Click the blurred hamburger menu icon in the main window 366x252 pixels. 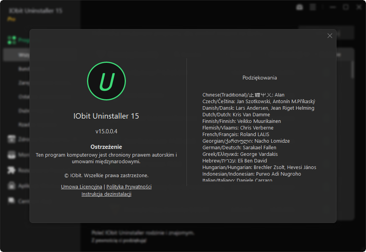pyautogui.click(x=313, y=7)
